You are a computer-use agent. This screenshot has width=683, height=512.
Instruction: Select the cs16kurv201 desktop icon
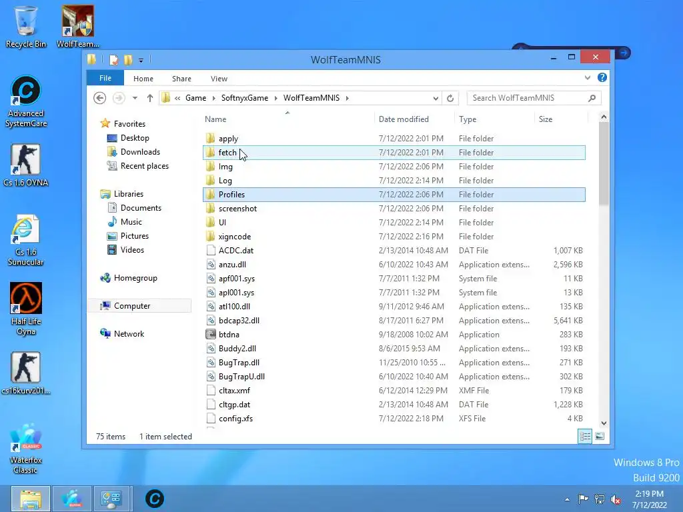pyautogui.click(x=26, y=373)
